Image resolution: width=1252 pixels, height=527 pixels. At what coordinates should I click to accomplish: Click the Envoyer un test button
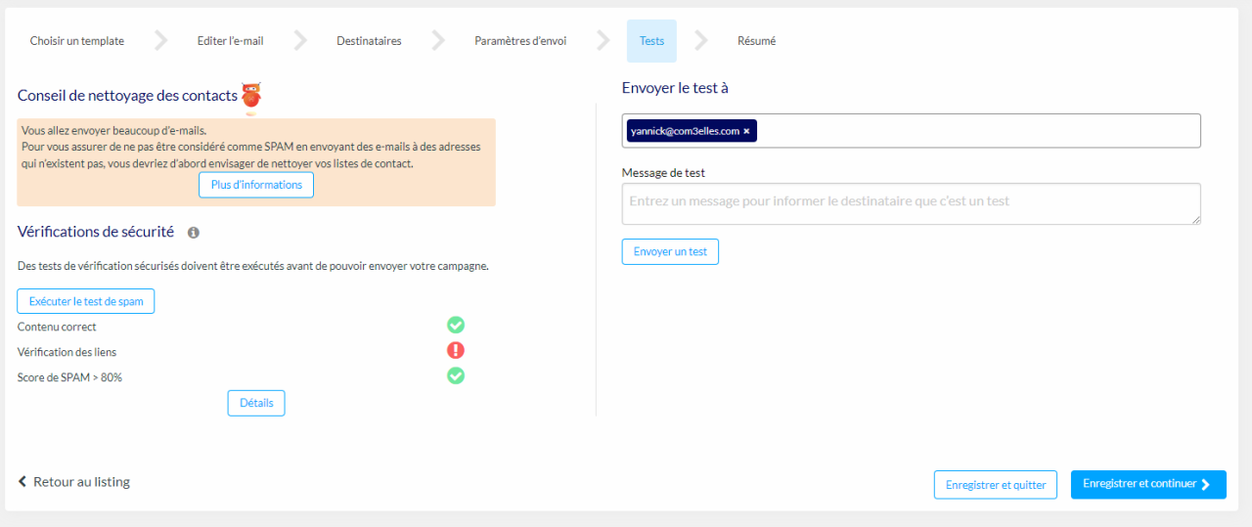pyautogui.click(x=670, y=251)
